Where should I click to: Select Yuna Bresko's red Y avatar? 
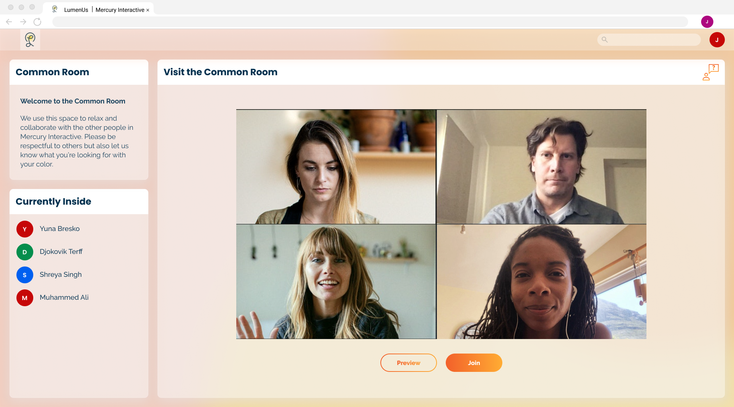click(25, 229)
